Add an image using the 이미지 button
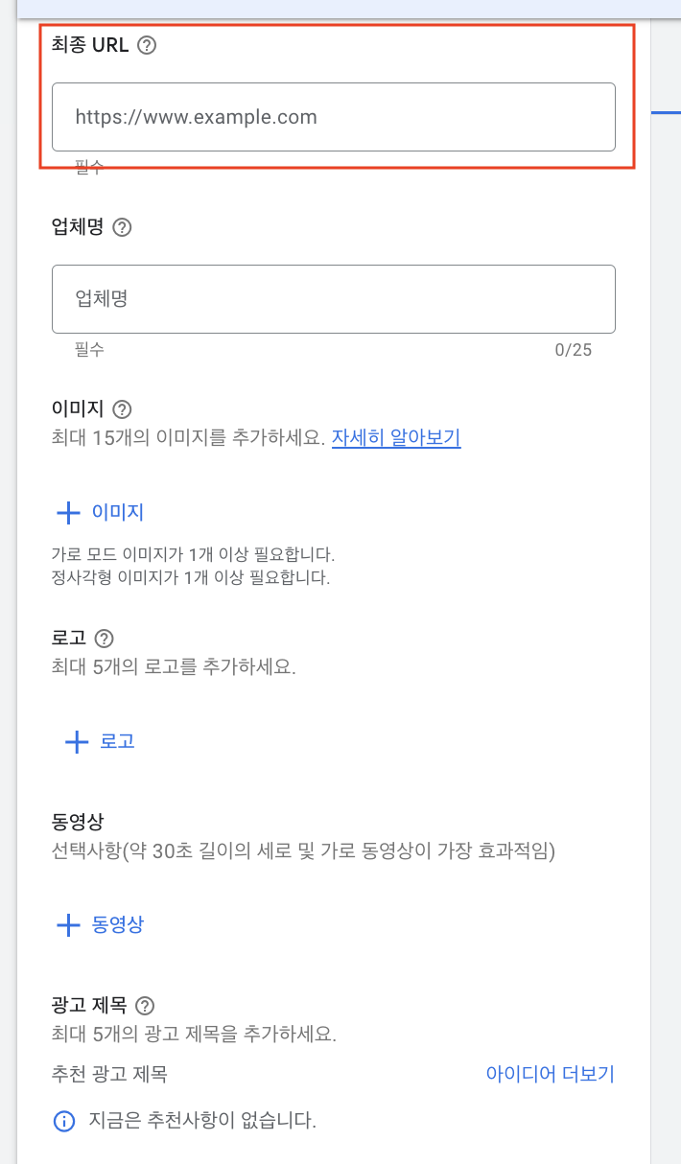Screen dimensions: 681x1164 117,512
